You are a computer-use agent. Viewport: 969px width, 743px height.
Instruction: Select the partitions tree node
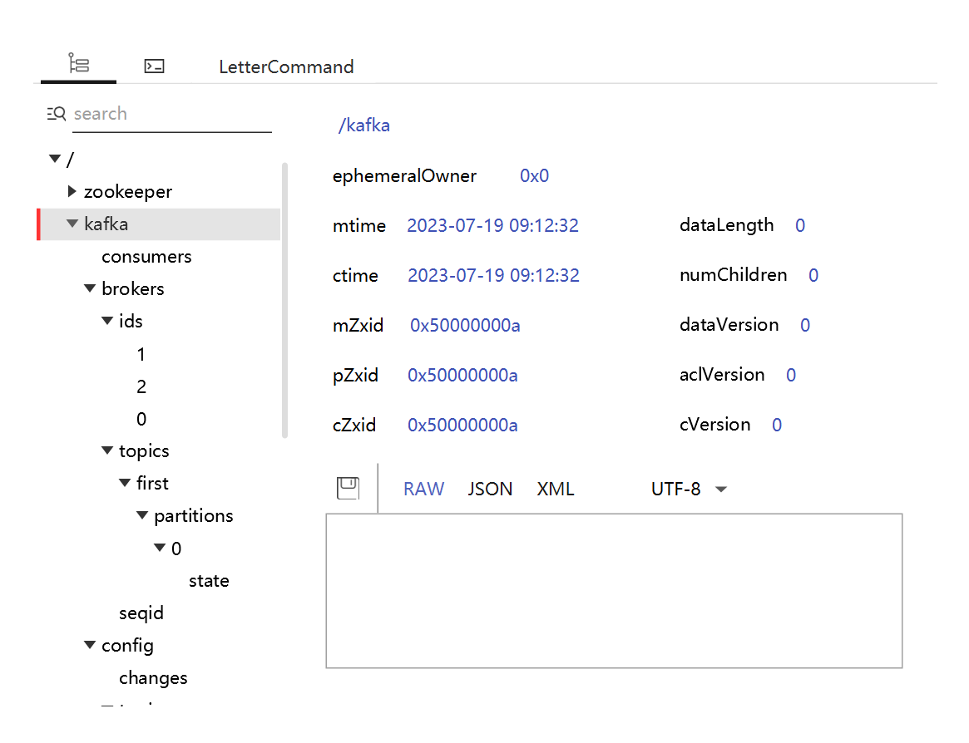tap(194, 516)
